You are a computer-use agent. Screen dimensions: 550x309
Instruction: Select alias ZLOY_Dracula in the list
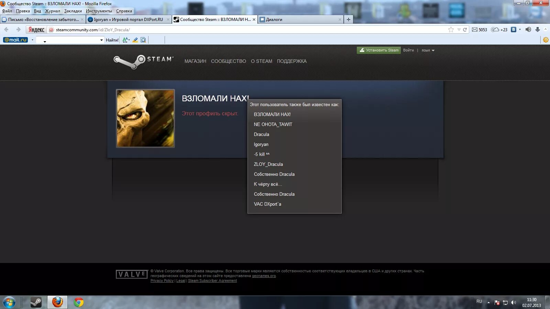(x=268, y=164)
